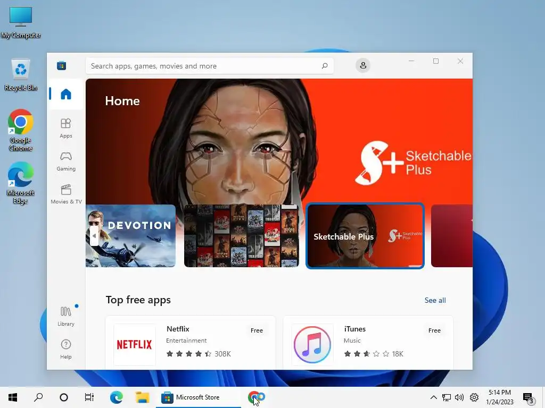The height and width of the screenshot is (408, 545).
Task: Click the Netflix logo icon
Action: [135, 344]
